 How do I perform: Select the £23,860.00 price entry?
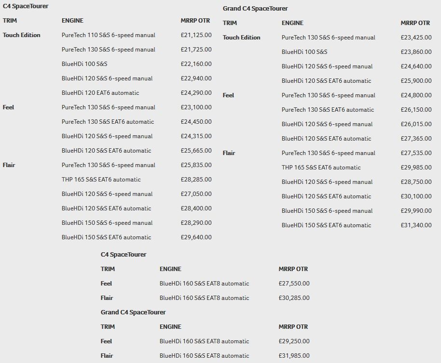point(416,52)
